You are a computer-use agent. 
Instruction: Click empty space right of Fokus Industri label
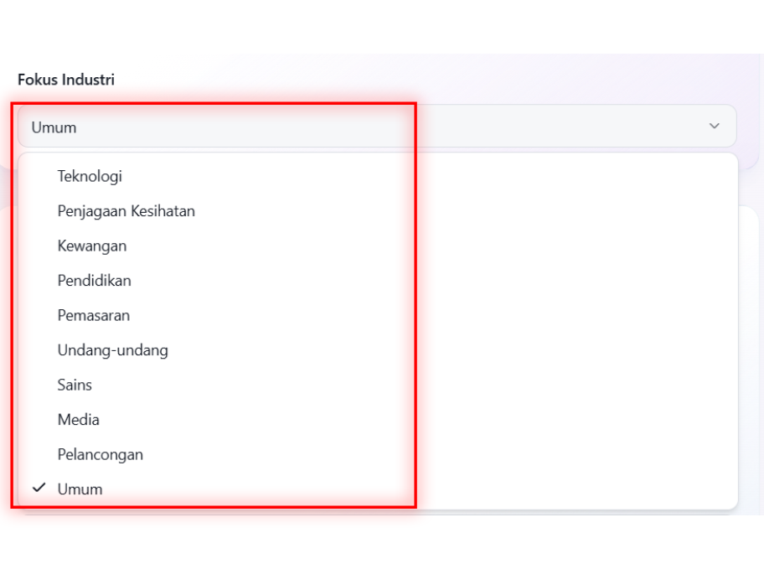[x=419, y=80]
